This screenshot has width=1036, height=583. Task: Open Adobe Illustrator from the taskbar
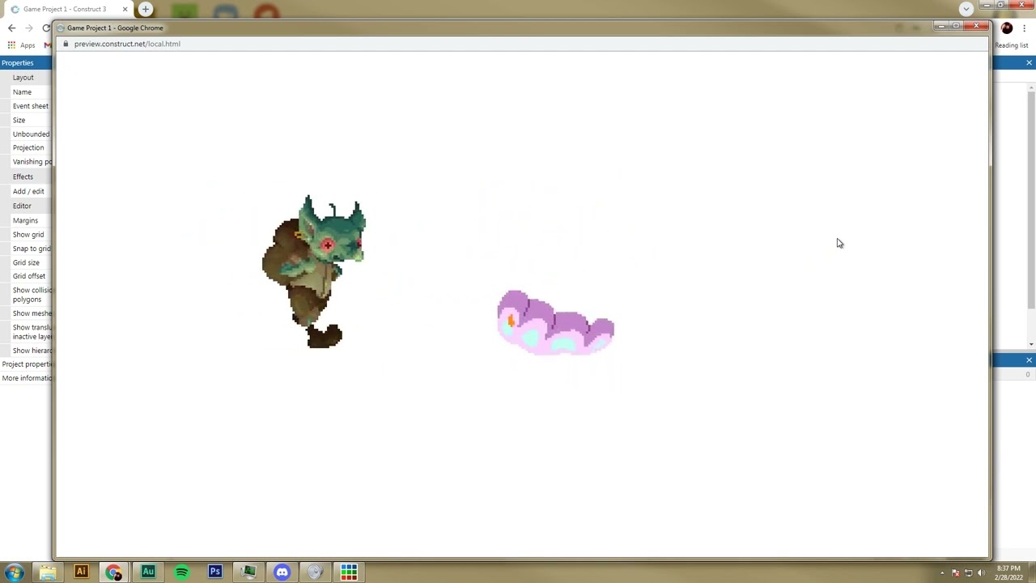(x=81, y=572)
